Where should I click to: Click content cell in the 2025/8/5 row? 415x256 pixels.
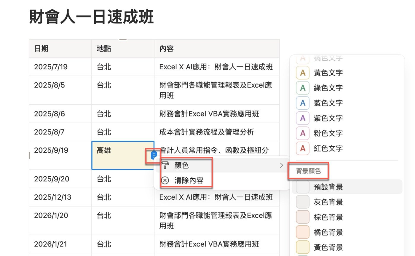pyautogui.click(x=217, y=90)
